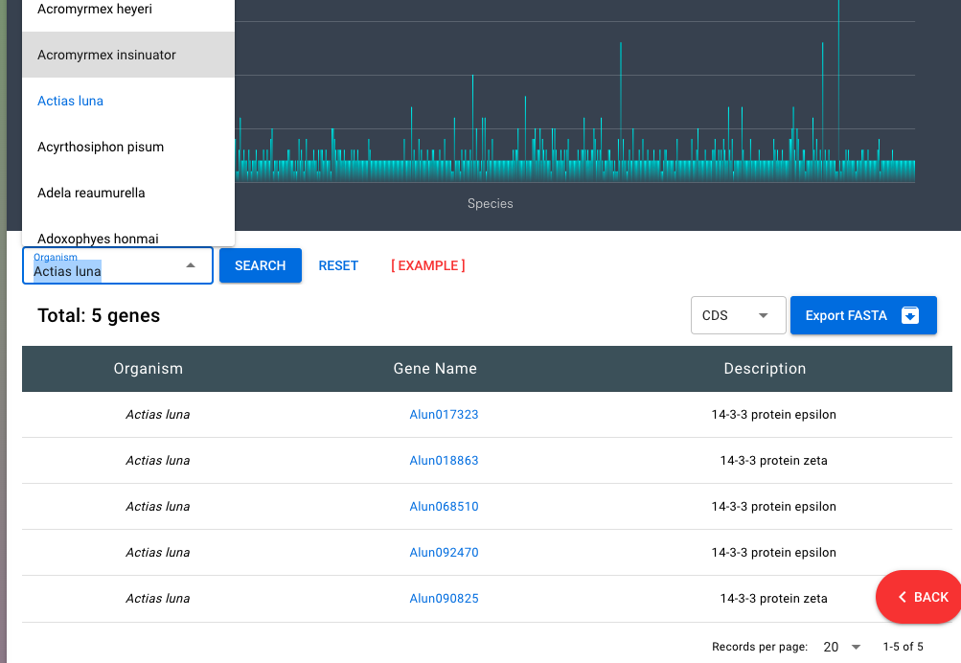Open gene Alun018863 link
This screenshot has width=961, height=663.
tap(444, 461)
